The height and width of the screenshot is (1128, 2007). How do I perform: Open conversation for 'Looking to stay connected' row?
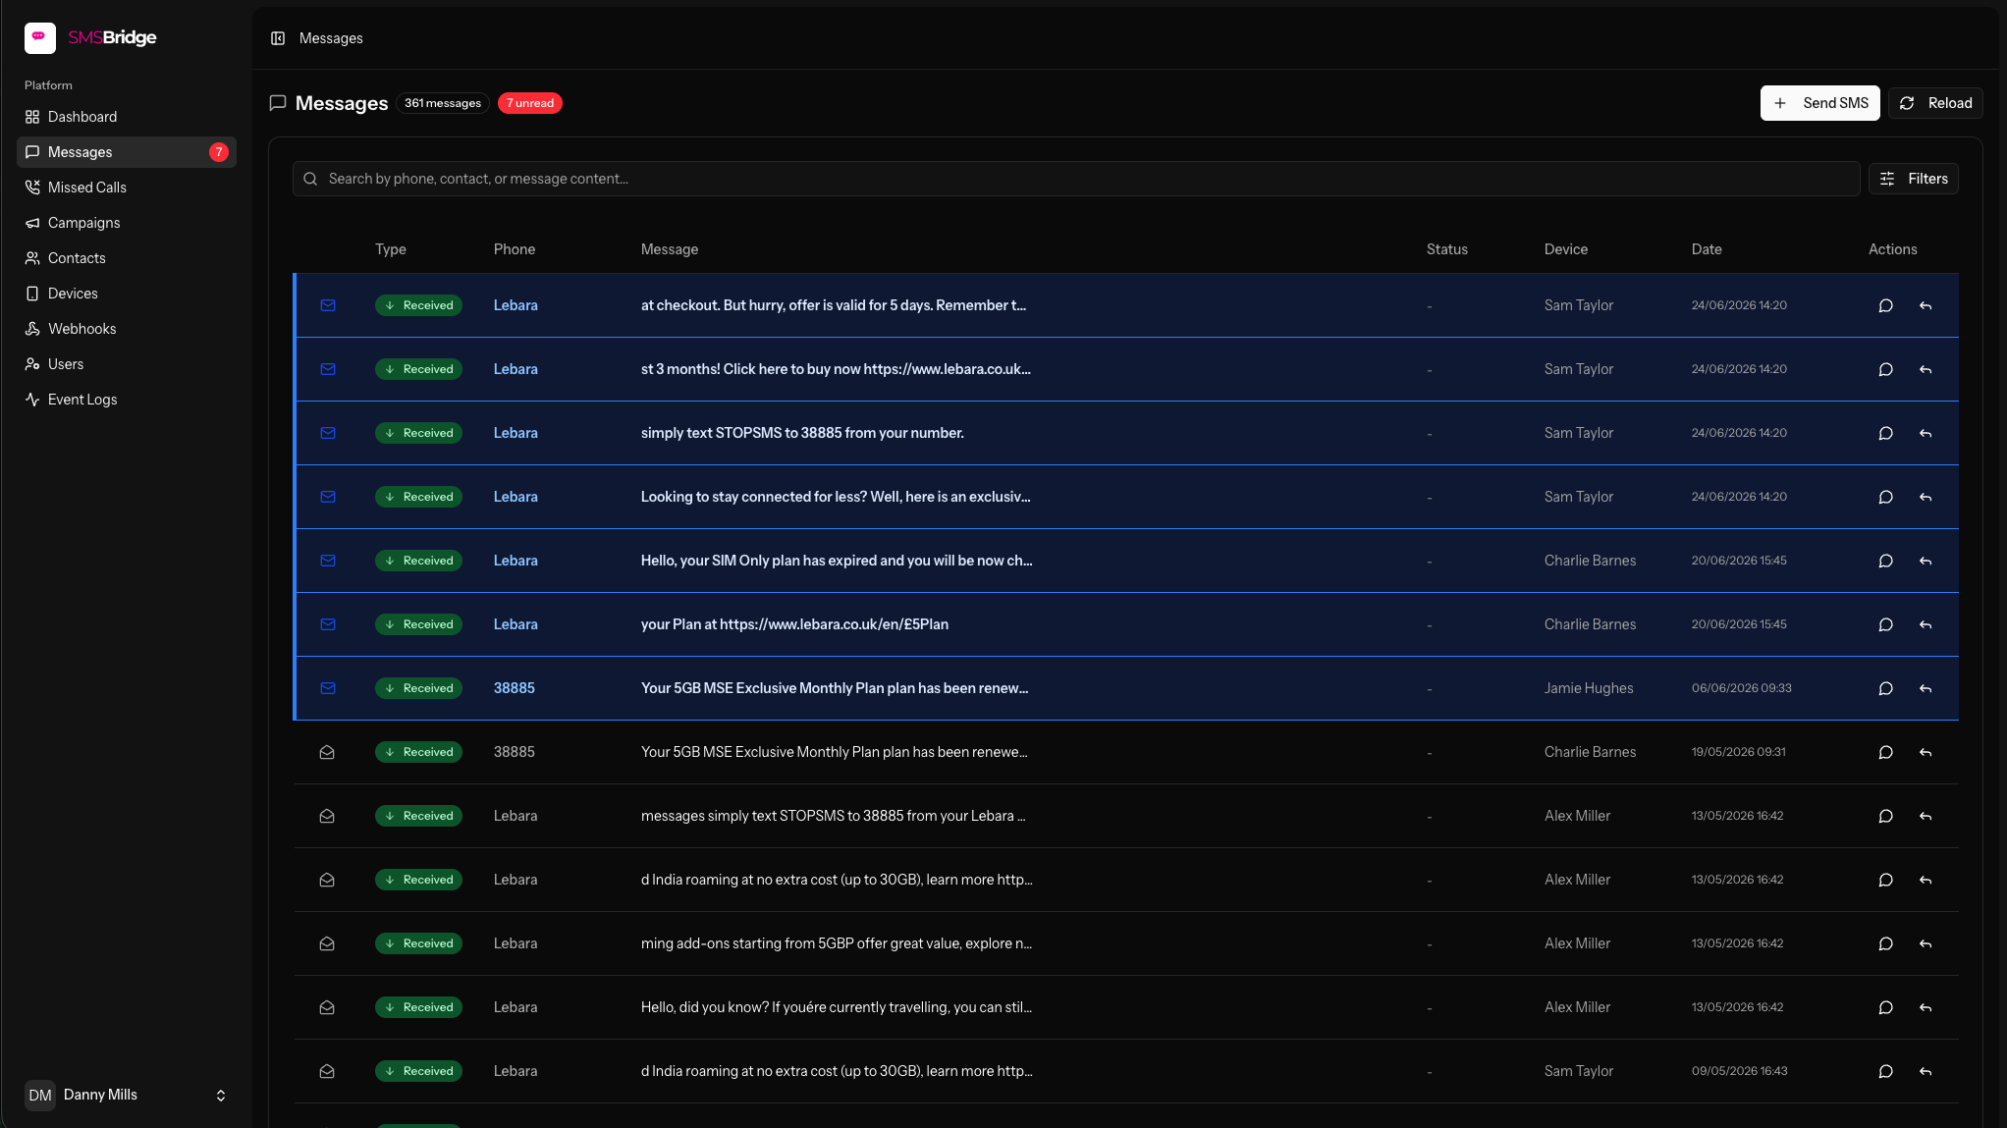click(1885, 497)
